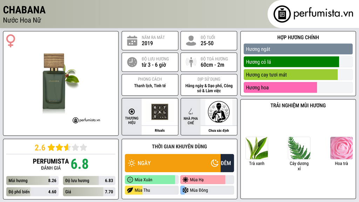
Task: Click the THỜI GIAN KHUYÊN DÙNG heading
Action: [x=179, y=147]
